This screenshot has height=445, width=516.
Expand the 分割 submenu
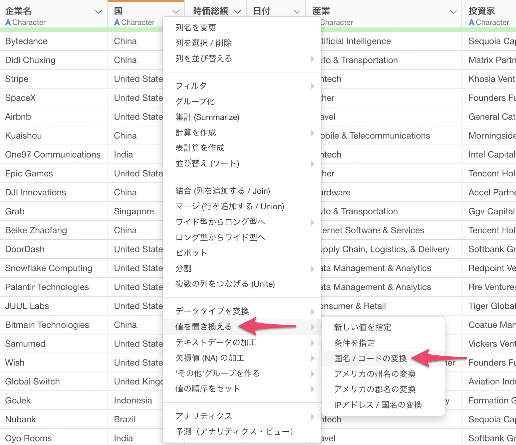[242, 268]
